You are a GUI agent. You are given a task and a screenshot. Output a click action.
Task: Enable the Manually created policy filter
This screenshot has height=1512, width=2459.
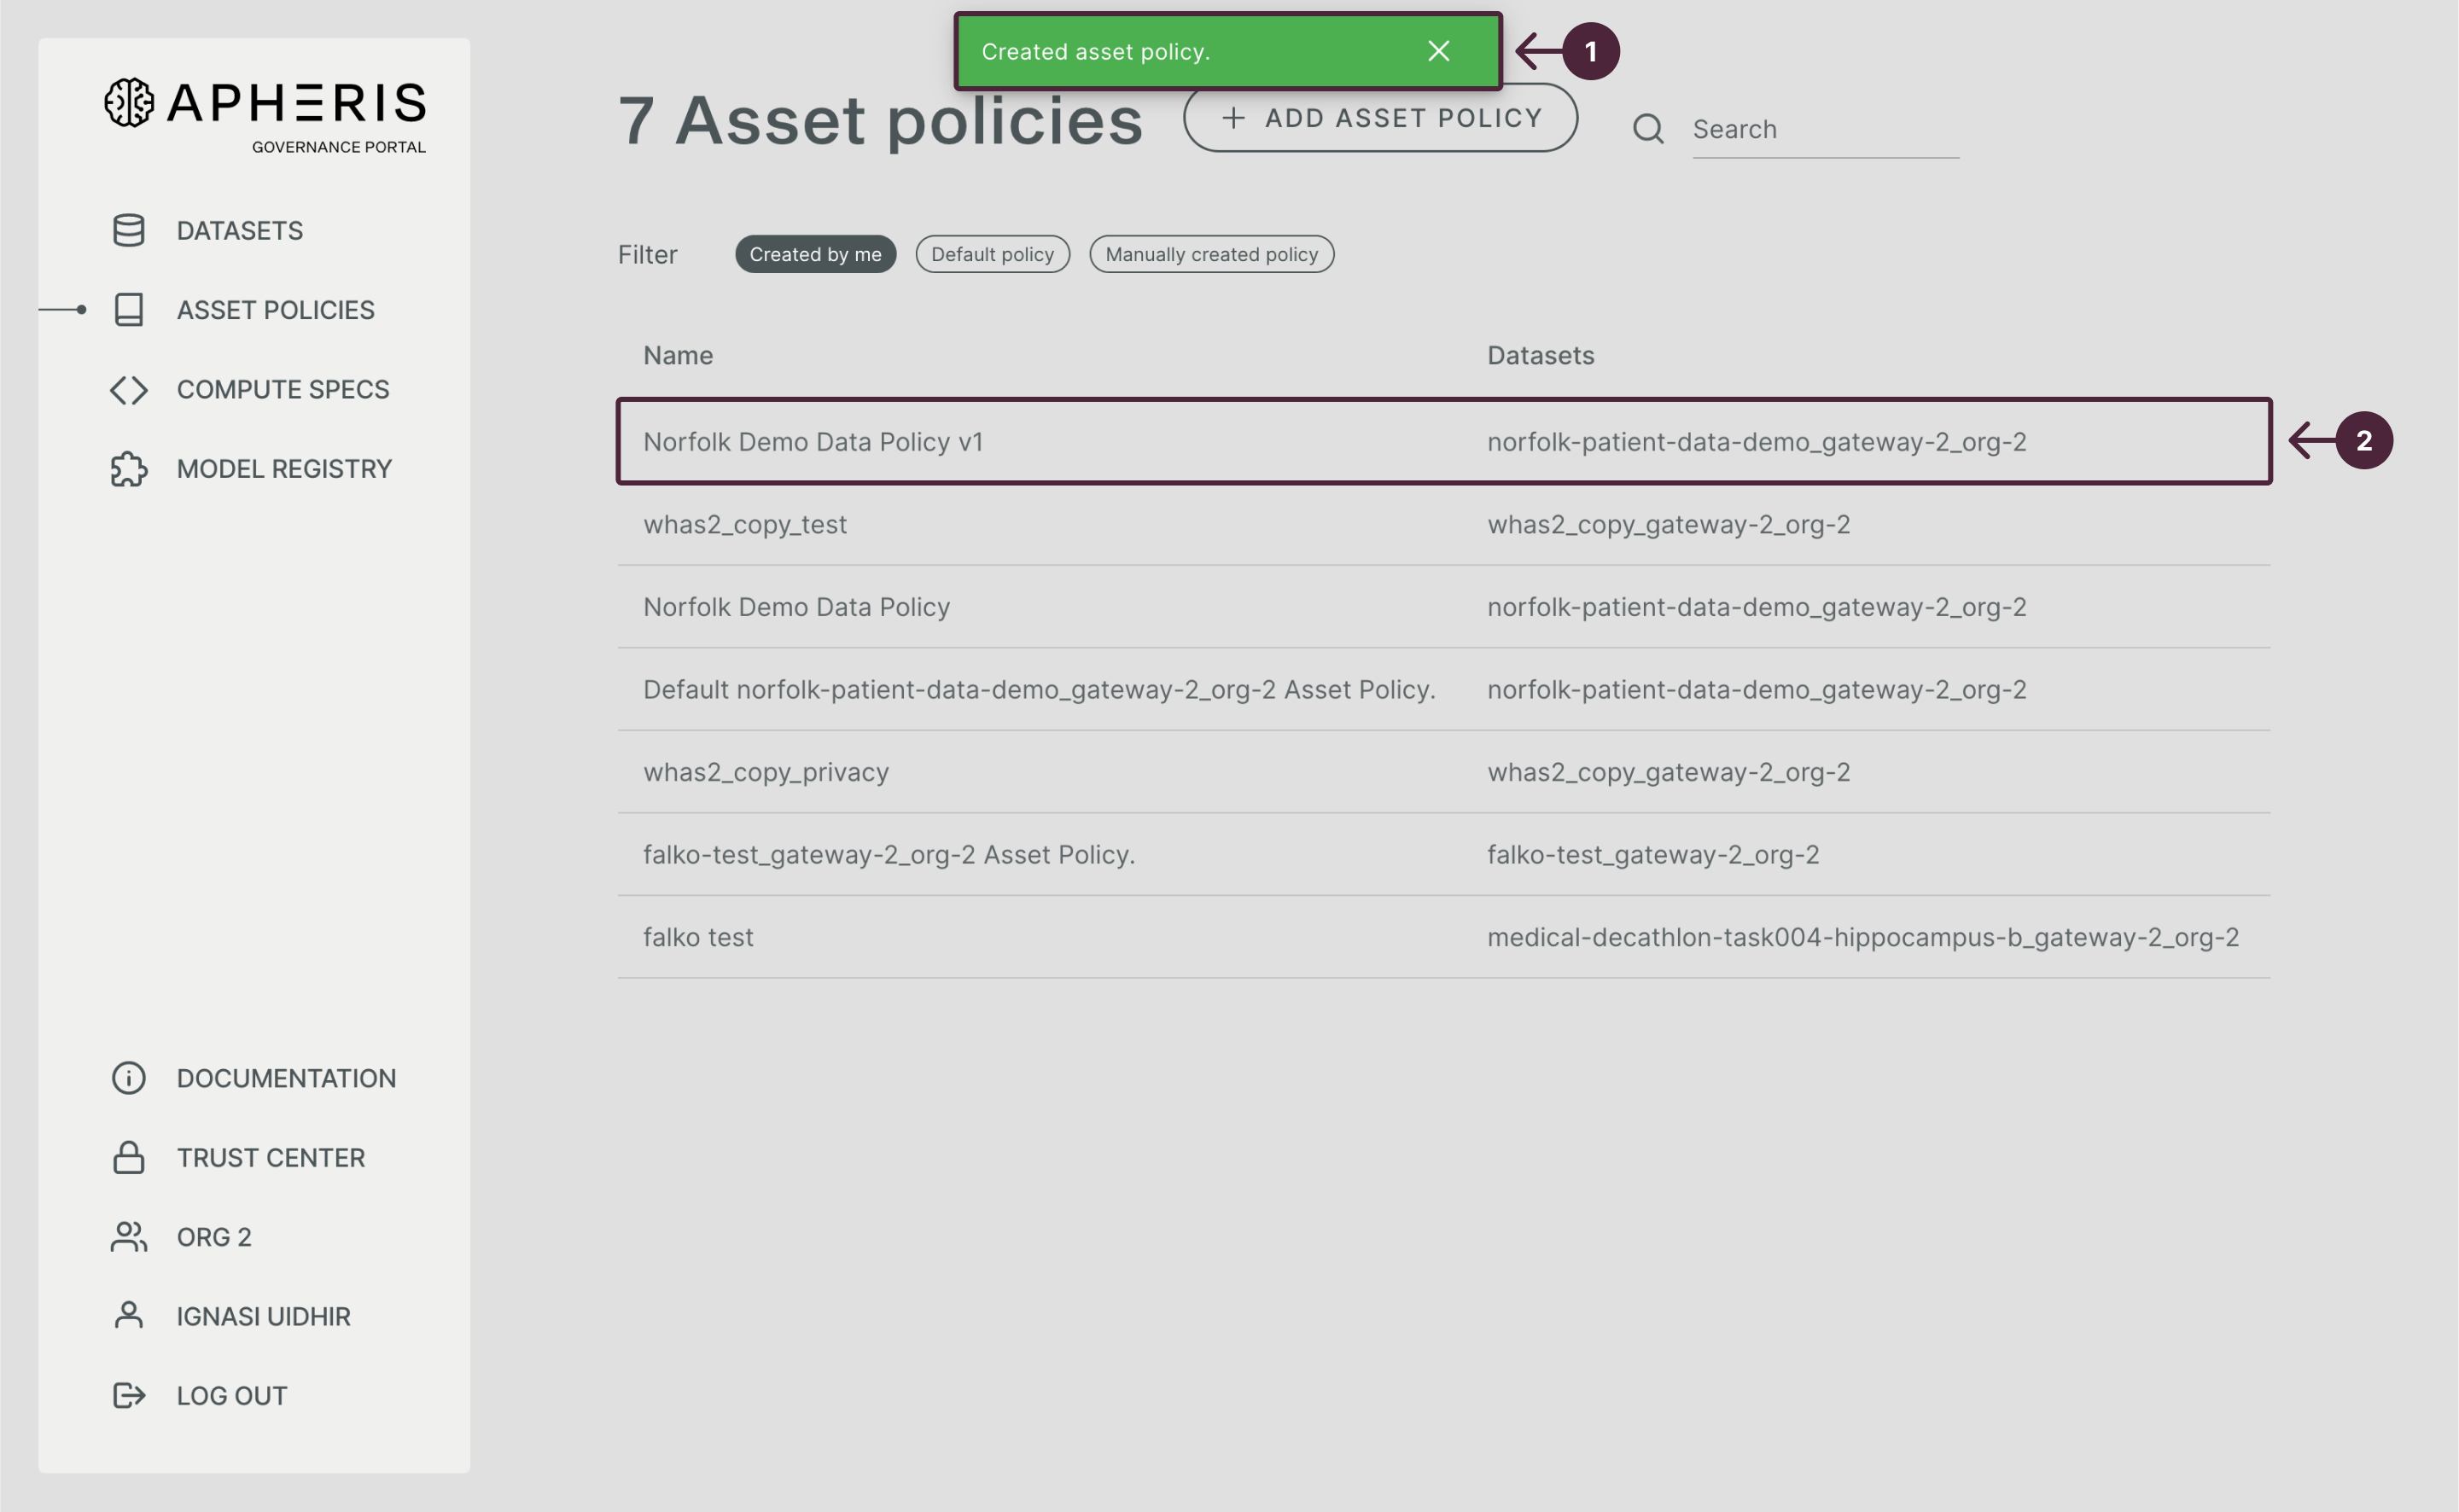click(1212, 254)
